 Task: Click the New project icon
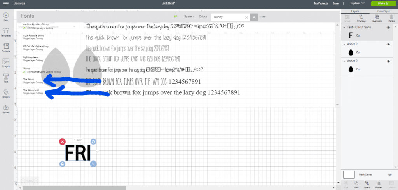tap(6, 16)
